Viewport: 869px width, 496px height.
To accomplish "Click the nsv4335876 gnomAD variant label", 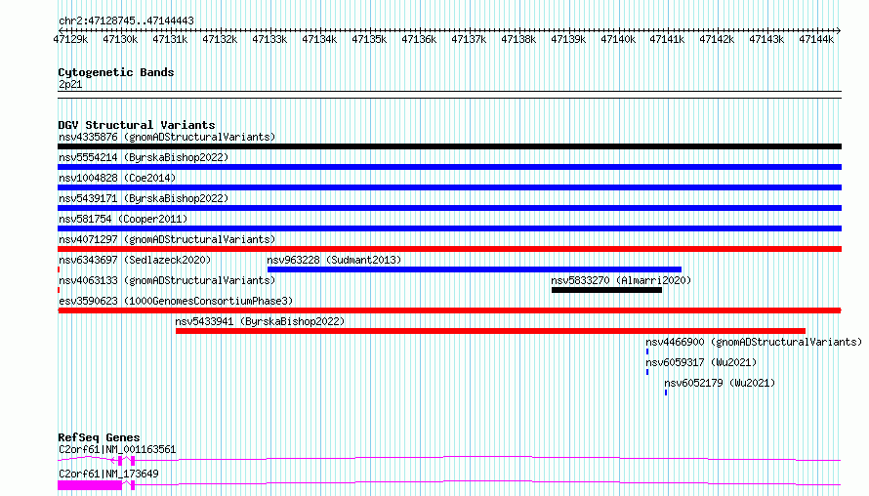I will coord(167,137).
